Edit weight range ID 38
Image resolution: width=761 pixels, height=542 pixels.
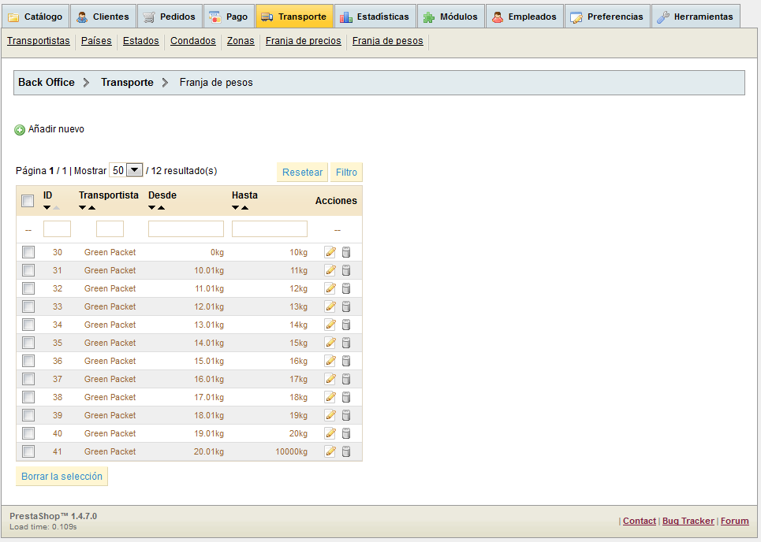pos(330,397)
